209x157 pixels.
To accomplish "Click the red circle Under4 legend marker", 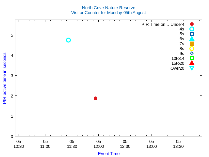I will [192, 24].
